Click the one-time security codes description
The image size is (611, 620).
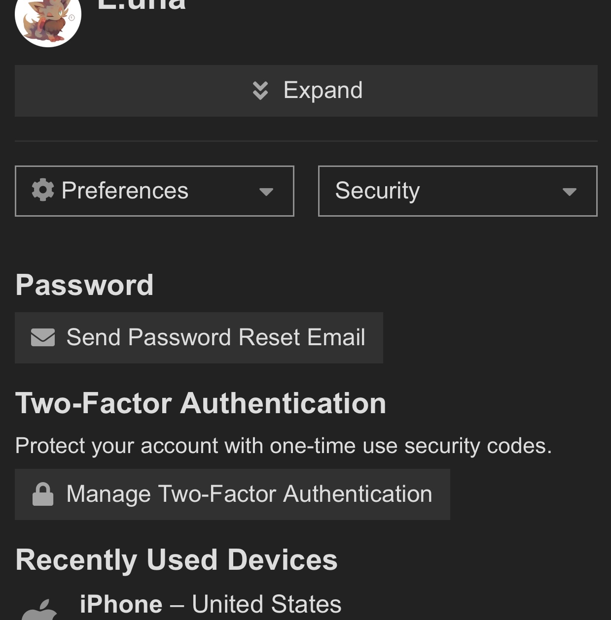tap(284, 446)
